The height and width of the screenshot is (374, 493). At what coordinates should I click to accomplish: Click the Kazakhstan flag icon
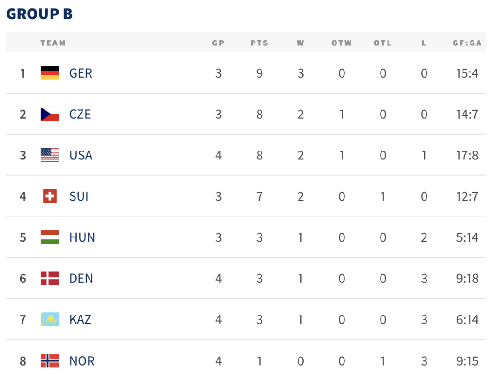tap(50, 319)
